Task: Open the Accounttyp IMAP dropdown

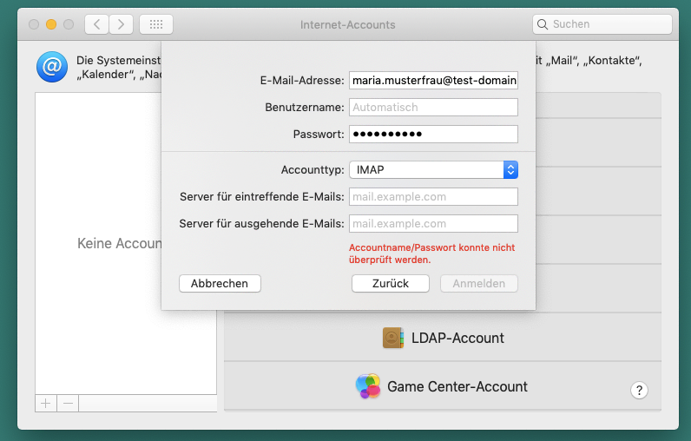Action: coord(433,170)
